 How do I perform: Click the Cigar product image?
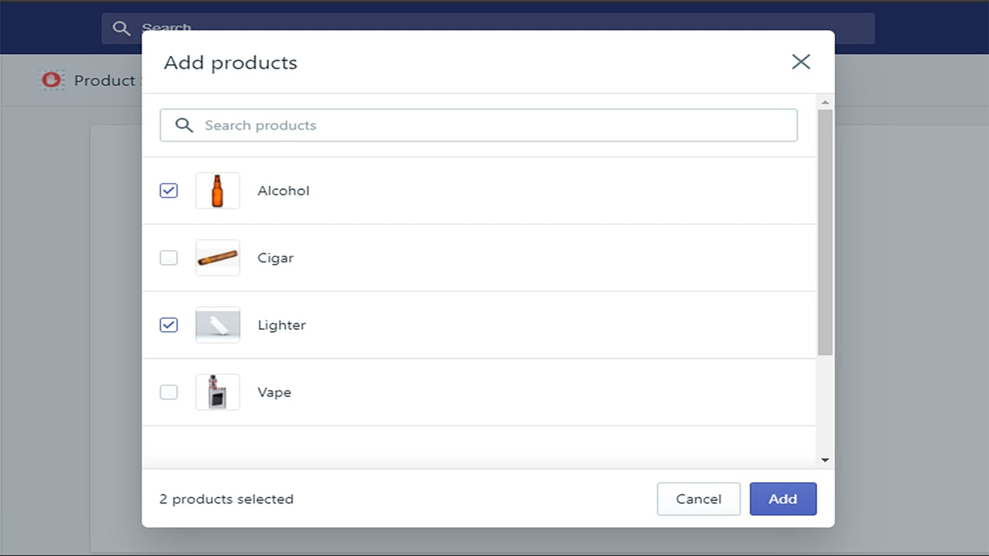217,257
